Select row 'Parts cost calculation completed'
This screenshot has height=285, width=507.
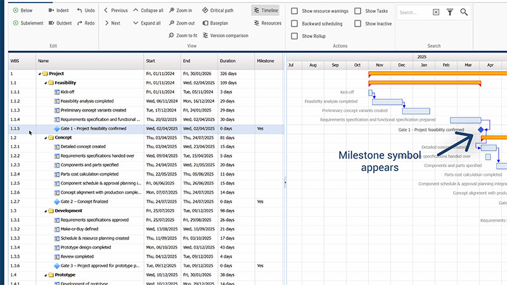point(146,174)
